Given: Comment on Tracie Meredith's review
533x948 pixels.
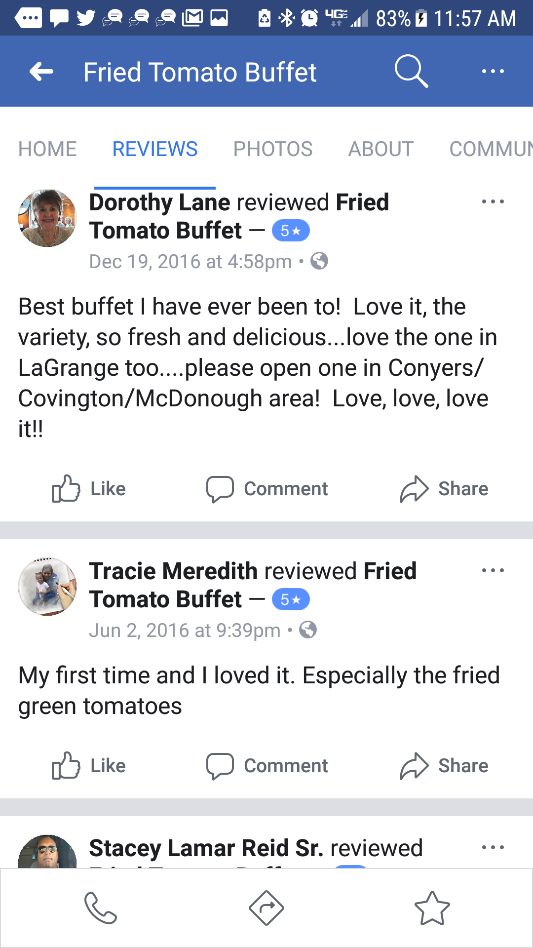Looking at the screenshot, I should (267, 766).
